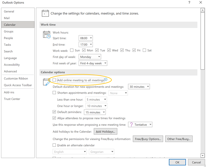Open the Tentative response dropdown
Image resolution: width=206 pixels, height=167 pixels.
pos(140,125)
